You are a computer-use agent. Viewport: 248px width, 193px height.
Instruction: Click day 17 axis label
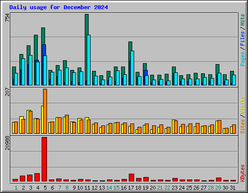tap(131, 188)
